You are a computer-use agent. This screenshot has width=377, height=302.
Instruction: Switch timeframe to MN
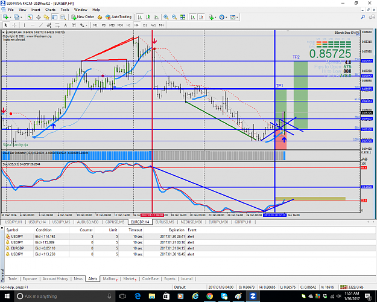[161, 25]
